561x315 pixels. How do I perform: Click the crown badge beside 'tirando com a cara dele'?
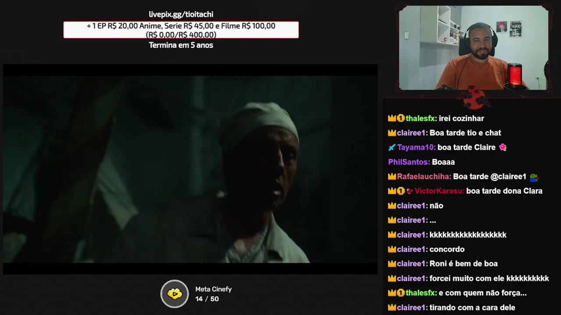pos(392,308)
